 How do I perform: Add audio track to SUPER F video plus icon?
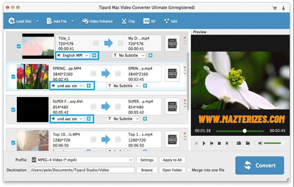tap(89, 119)
